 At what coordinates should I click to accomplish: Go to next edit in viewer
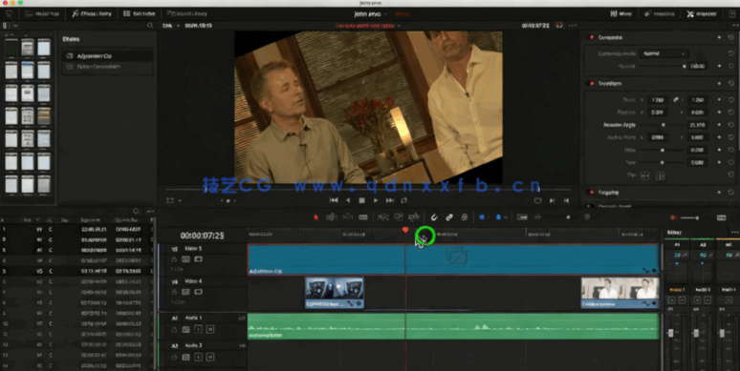point(552,200)
